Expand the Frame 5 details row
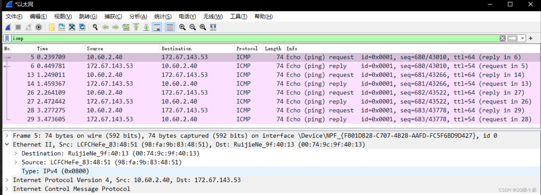 [7, 136]
